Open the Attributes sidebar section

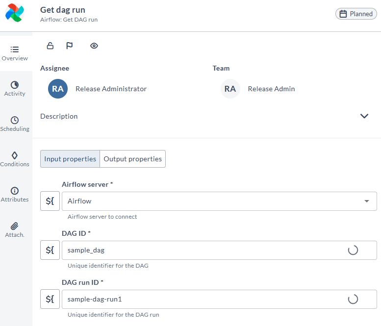(15, 195)
